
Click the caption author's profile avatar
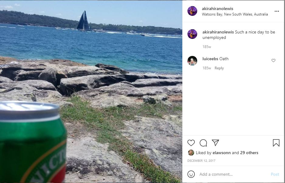coord(192,34)
